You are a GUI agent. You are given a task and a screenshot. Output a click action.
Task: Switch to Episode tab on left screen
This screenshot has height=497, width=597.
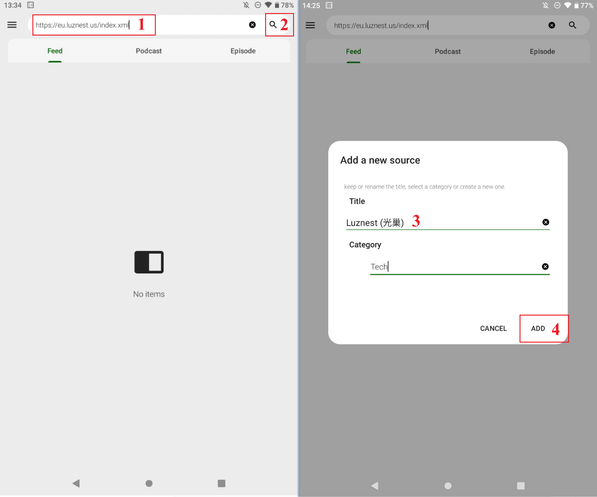click(x=243, y=51)
